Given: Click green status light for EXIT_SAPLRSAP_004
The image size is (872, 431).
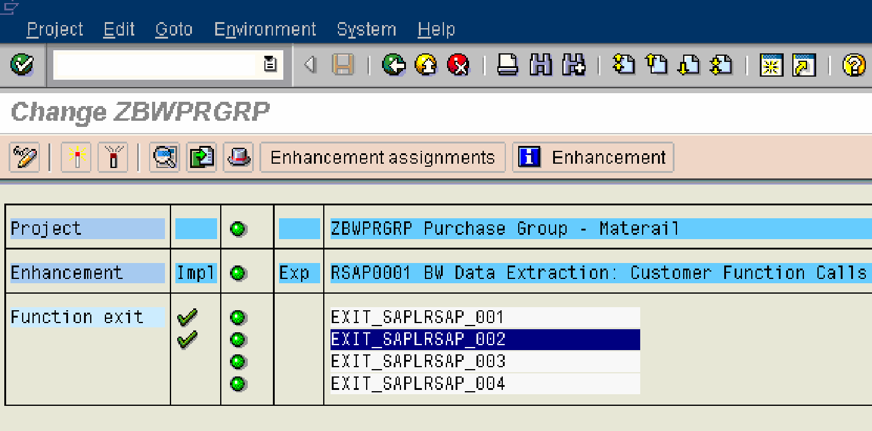Looking at the screenshot, I should click(x=238, y=384).
